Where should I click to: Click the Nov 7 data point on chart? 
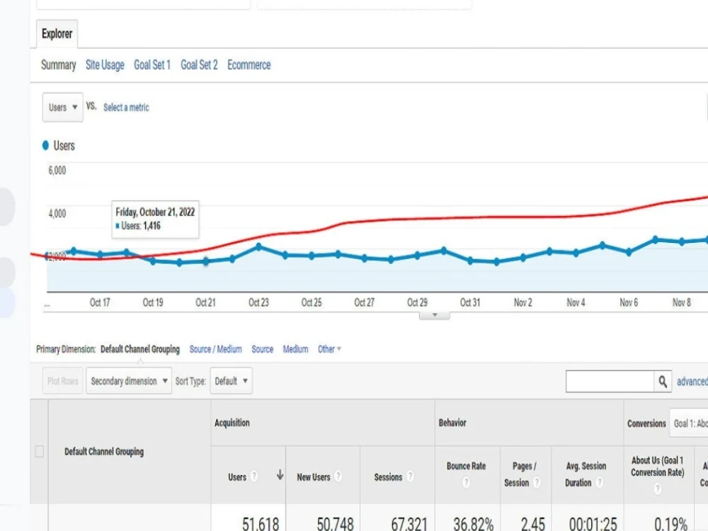(x=655, y=239)
